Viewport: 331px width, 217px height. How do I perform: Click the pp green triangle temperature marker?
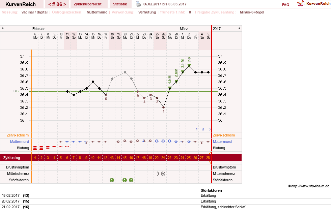click(189, 66)
